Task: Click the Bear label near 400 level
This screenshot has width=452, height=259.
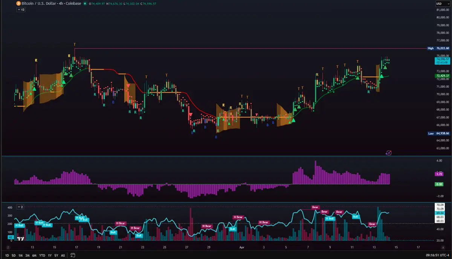Action: coord(315,207)
